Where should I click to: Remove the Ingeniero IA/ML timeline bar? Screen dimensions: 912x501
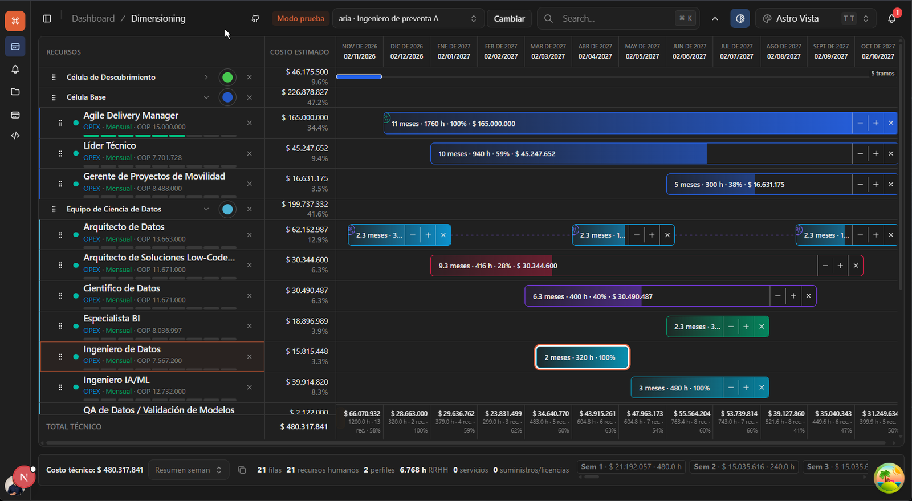click(762, 388)
